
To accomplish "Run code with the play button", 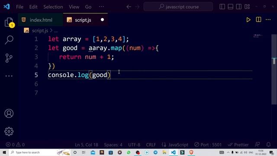I will pyautogui.click(x=248, y=19).
